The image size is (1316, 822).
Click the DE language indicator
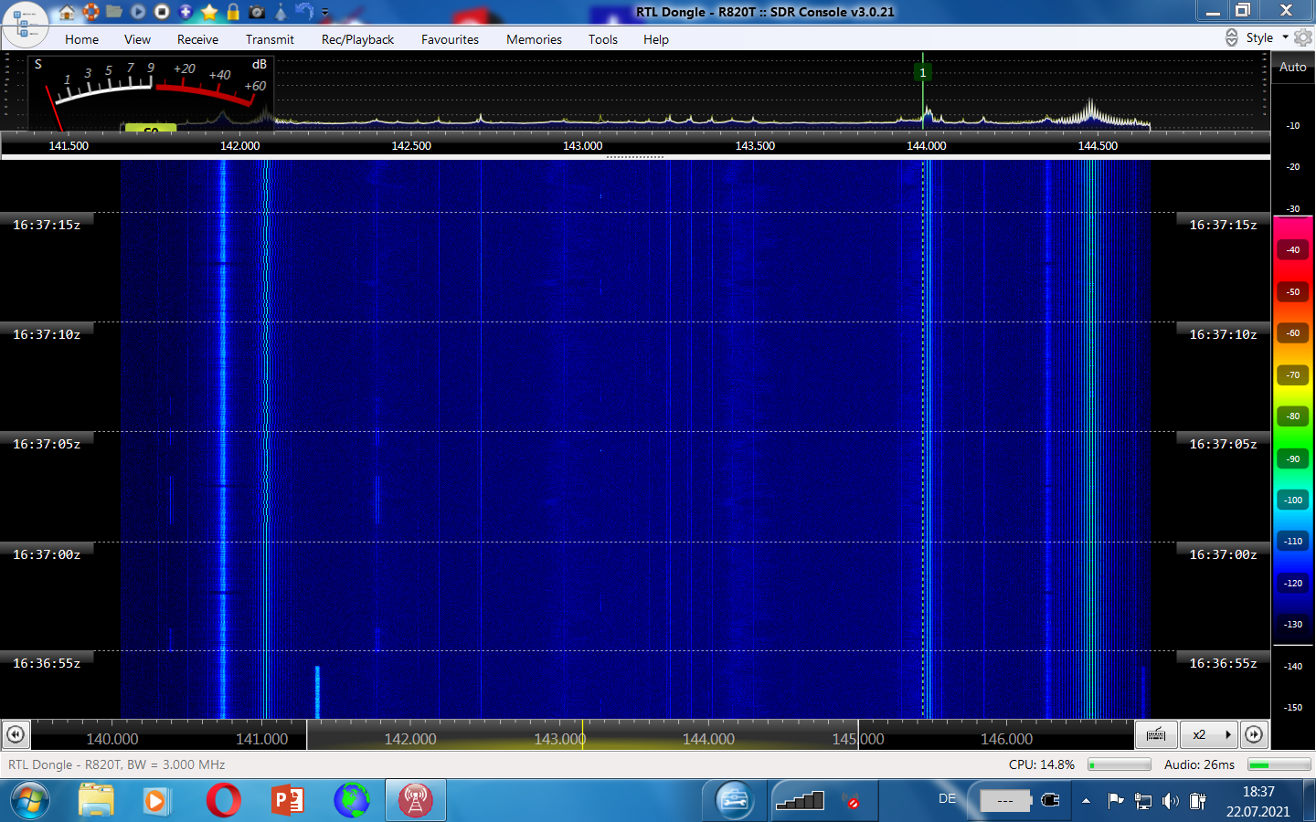point(947,798)
